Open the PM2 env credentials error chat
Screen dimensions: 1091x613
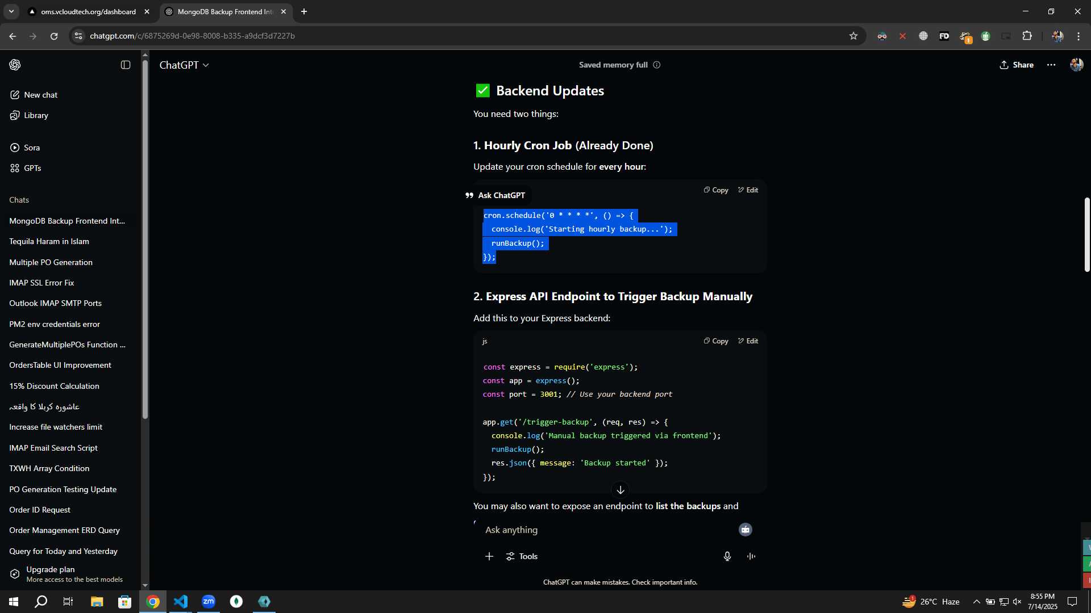point(55,324)
